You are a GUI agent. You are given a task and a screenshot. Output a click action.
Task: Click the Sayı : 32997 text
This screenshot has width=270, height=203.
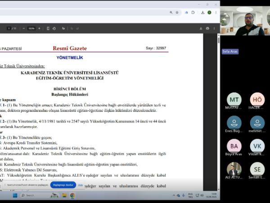156,48
